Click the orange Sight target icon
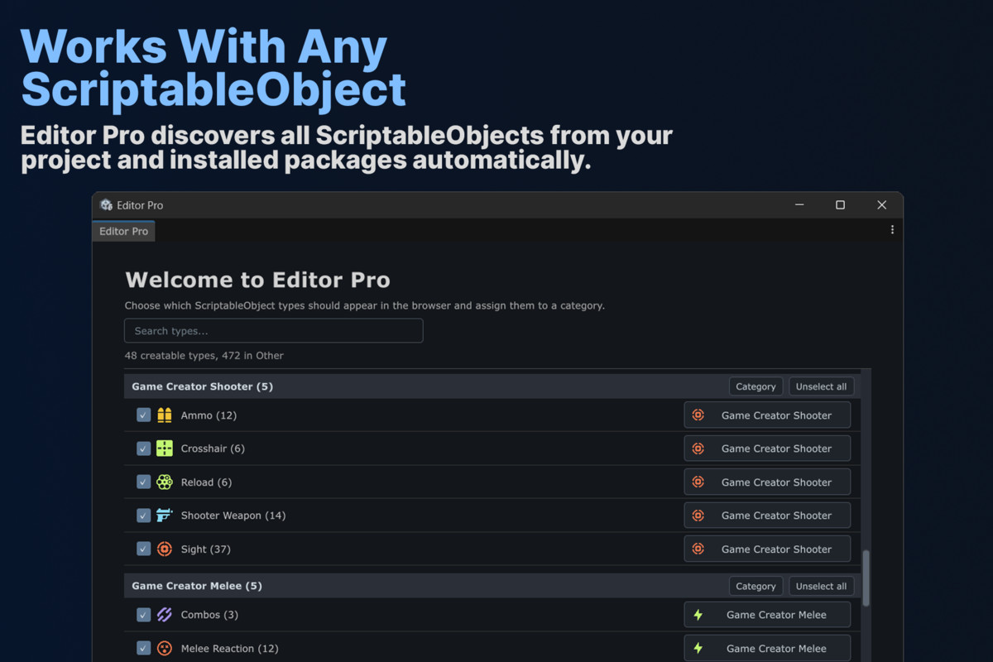Viewport: 993px width, 662px height. [165, 549]
